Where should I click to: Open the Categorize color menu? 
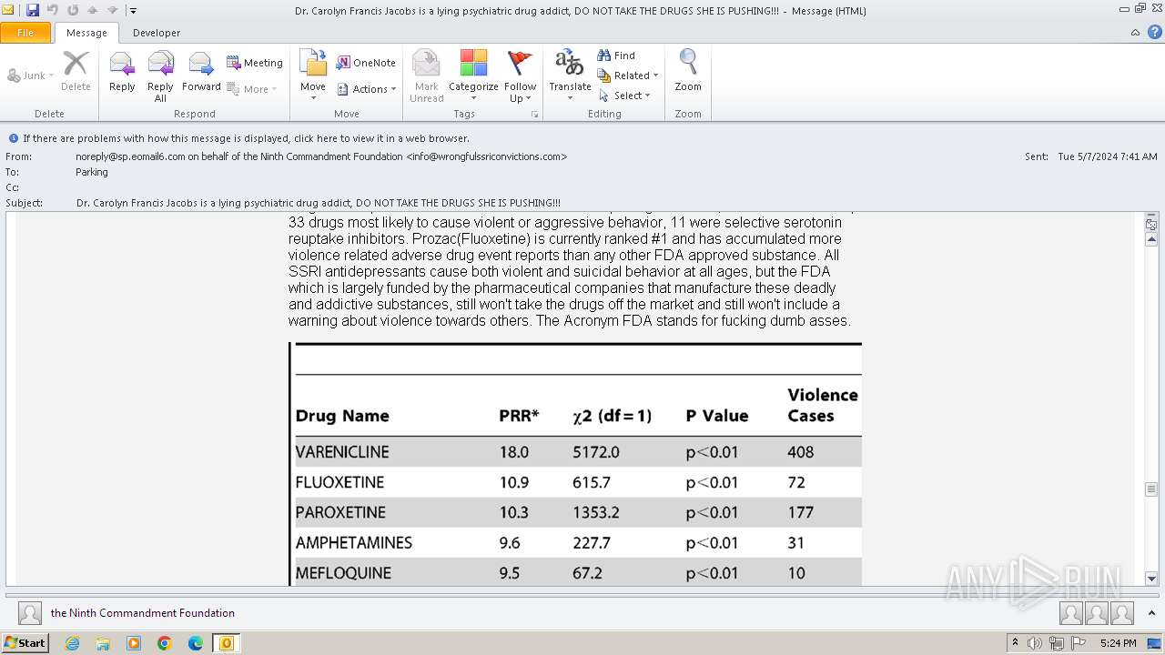(x=473, y=76)
